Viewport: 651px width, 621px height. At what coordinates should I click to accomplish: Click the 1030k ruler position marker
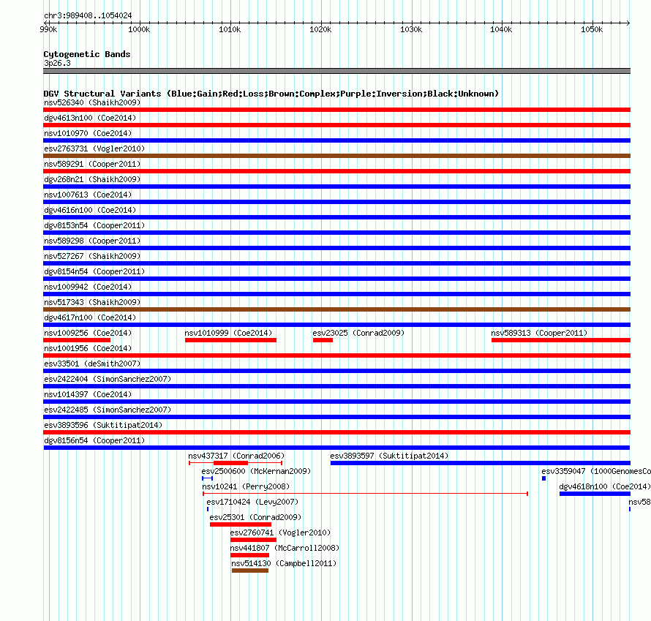click(411, 29)
